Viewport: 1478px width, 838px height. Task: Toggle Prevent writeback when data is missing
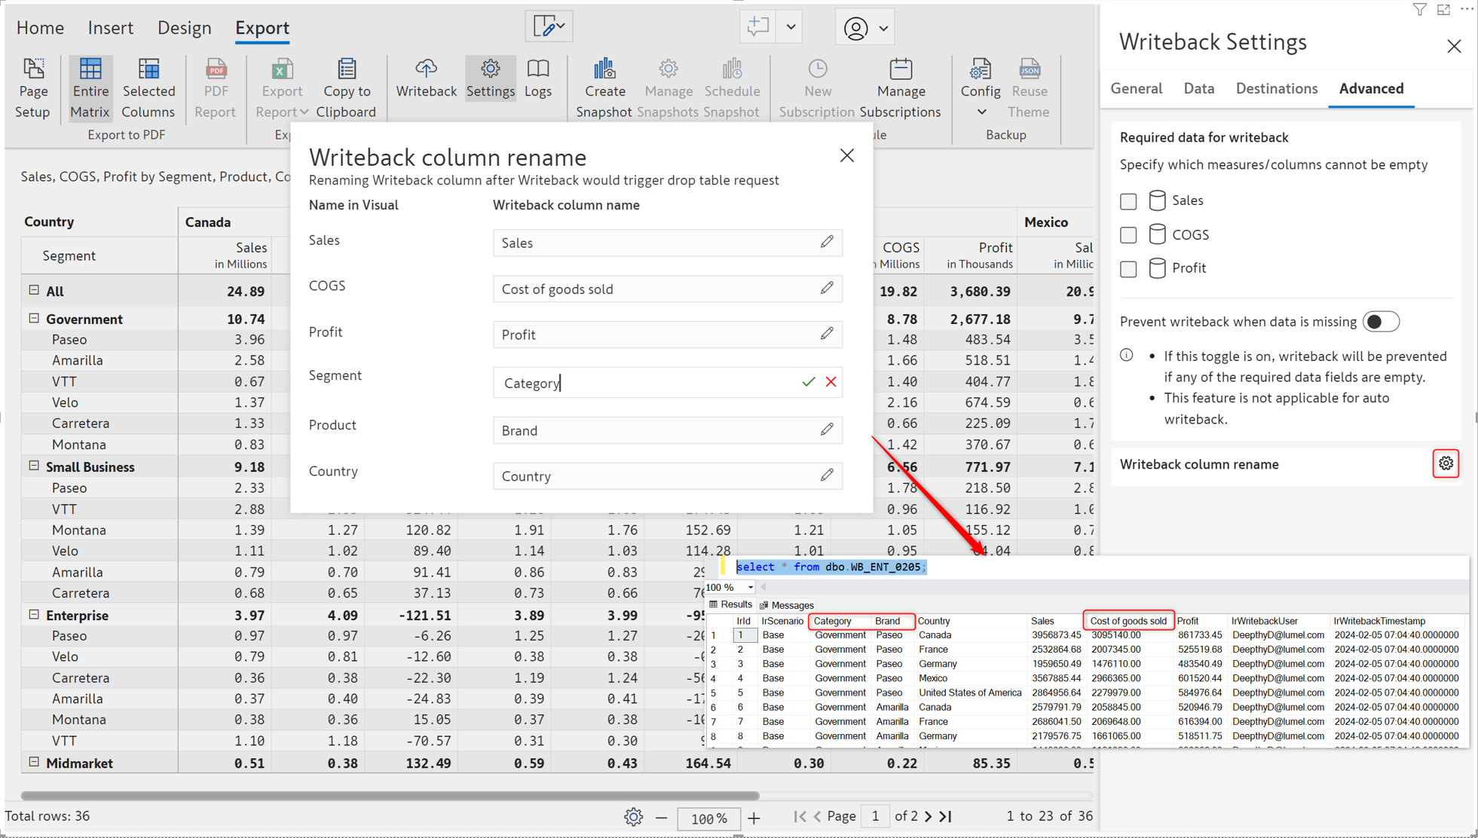(1380, 322)
